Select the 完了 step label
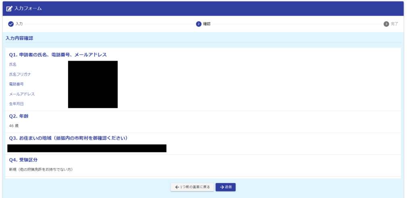 click(394, 24)
